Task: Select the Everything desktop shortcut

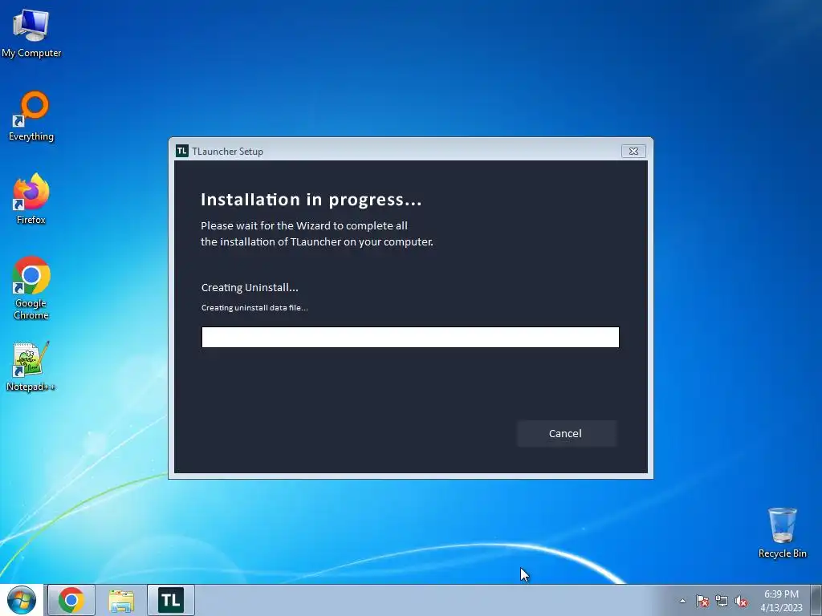Action: (x=31, y=116)
